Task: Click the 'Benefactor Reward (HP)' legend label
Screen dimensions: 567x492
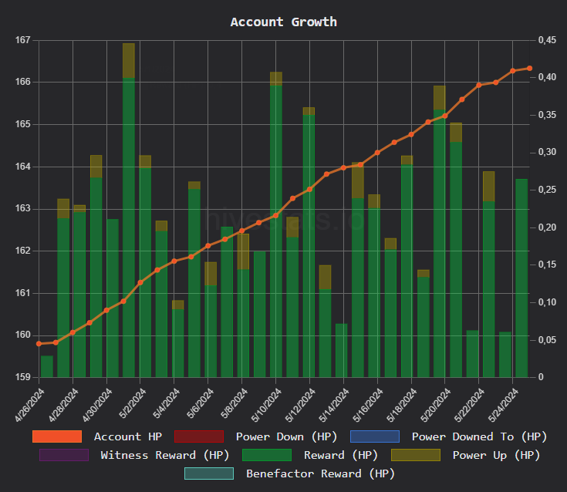Action: pyautogui.click(x=320, y=474)
